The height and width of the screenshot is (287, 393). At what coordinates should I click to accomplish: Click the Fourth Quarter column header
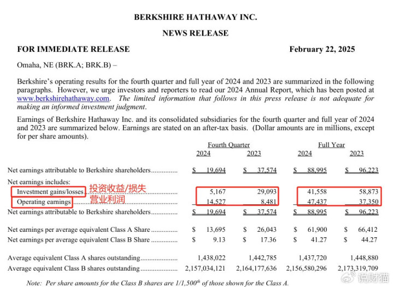(228, 145)
